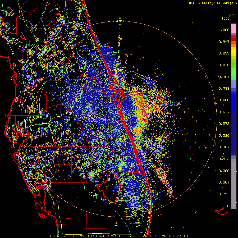Select the 0.467 legend value
The width and height of the screenshot is (238, 238).
(224, 147)
